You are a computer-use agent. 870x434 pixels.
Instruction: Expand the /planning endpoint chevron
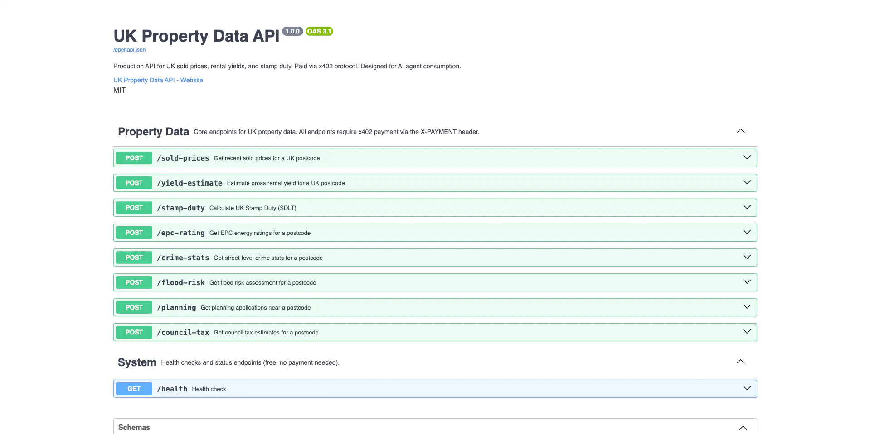coord(747,307)
